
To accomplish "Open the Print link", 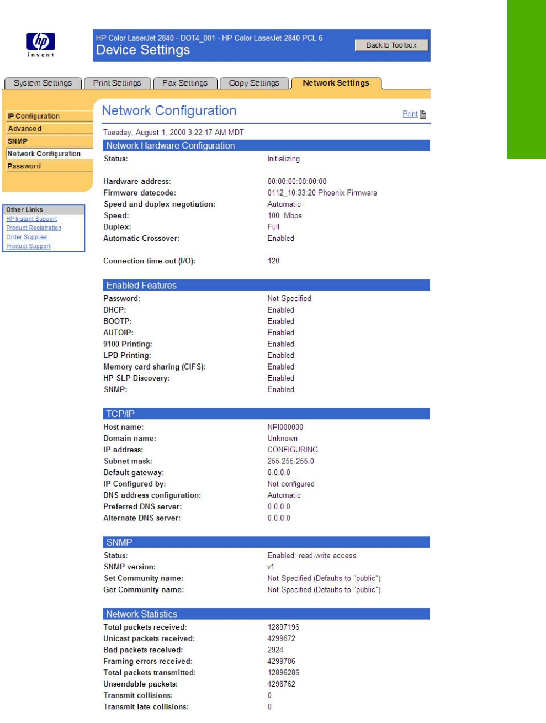I will 410,114.
